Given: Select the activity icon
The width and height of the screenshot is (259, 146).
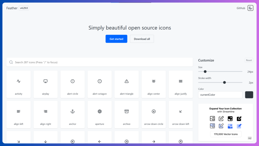Looking at the screenshot, I should pyautogui.click(x=18, y=84).
